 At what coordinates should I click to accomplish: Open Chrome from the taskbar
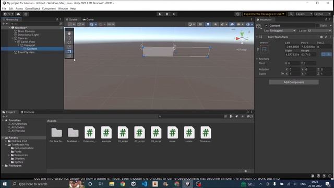(123, 184)
